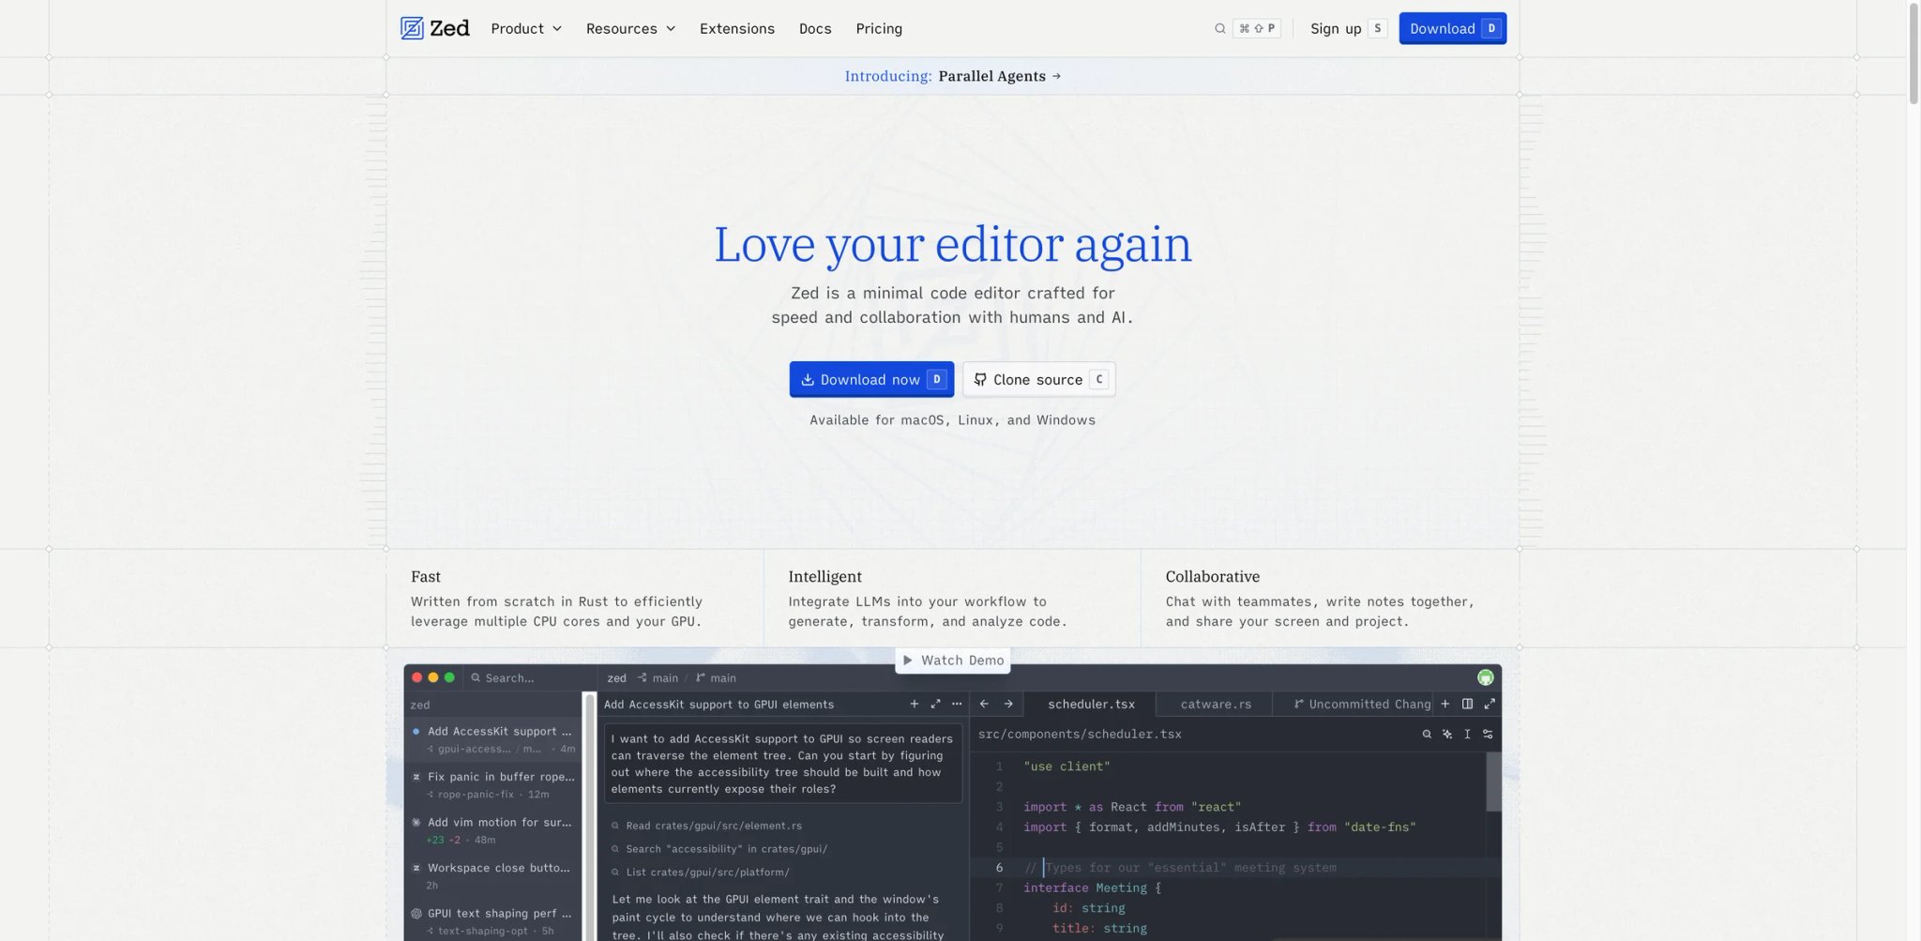Image resolution: width=1921 pixels, height=941 pixels.
Task: Open the three-dots menu in agent thread header
Action: [957, 704]
